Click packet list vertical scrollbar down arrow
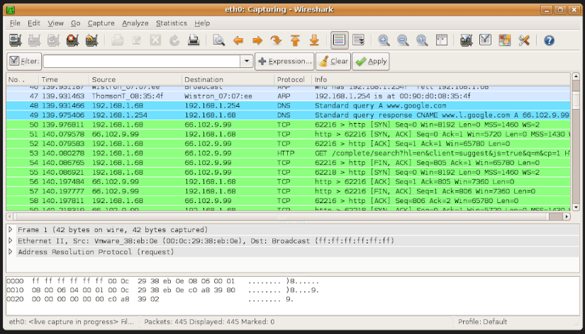The height and width of the screenshot is (334, 585). click(x=576, y=207)
